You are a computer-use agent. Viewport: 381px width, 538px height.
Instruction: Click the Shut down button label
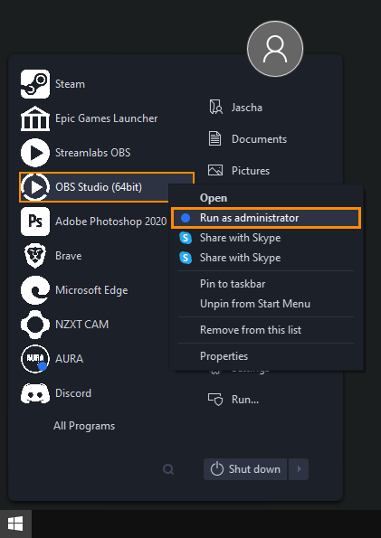pos(254,469)
